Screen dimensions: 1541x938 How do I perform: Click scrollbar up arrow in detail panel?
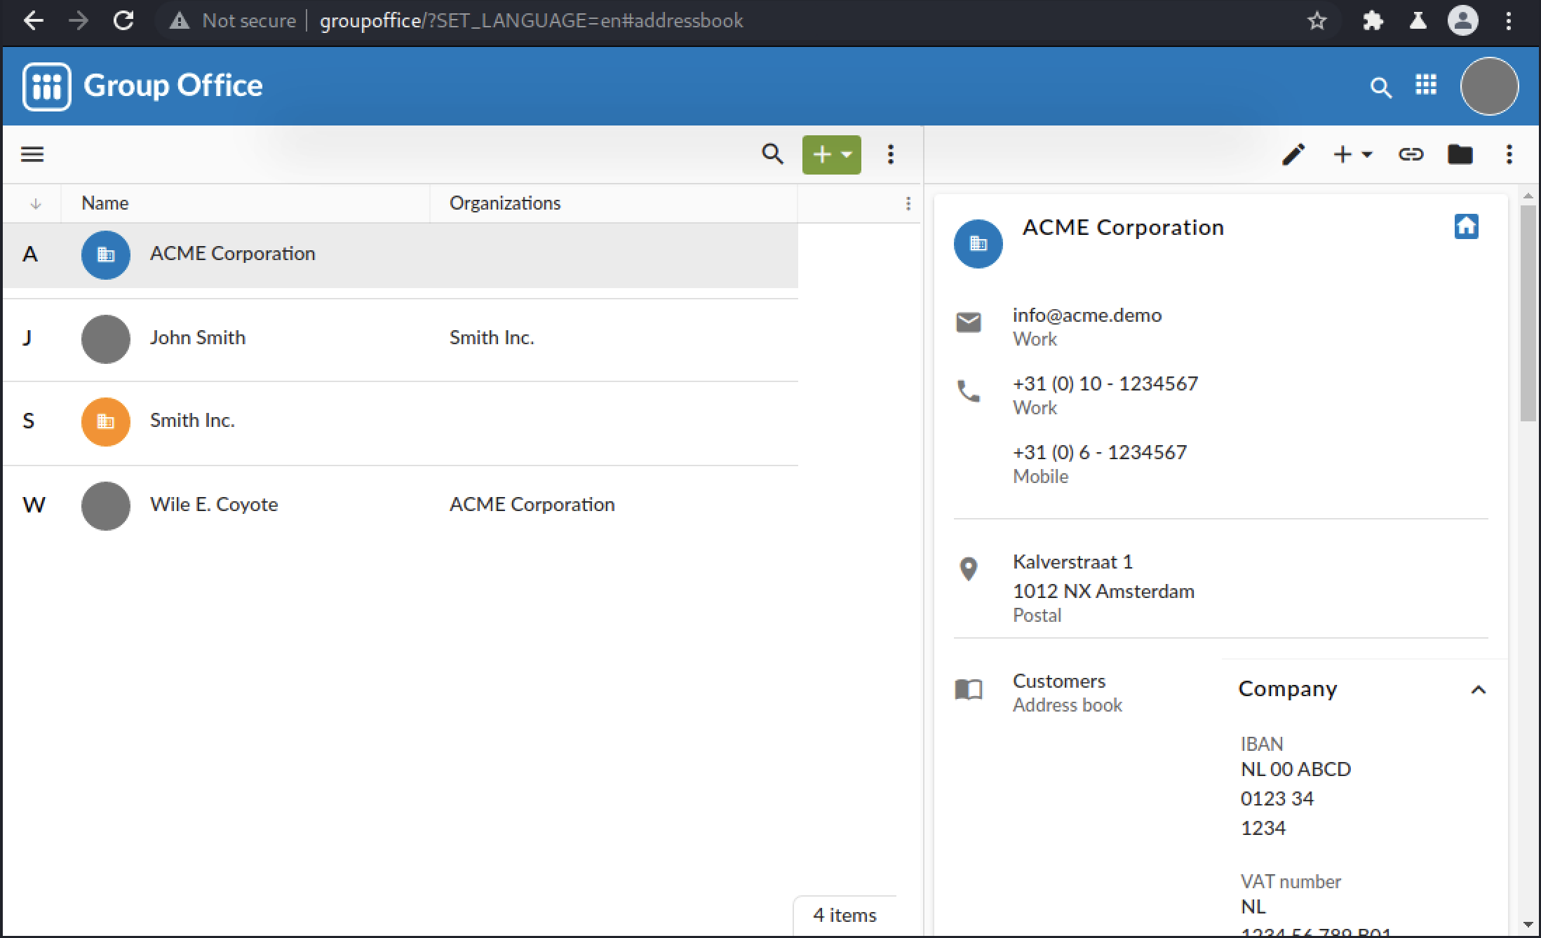1528,196
